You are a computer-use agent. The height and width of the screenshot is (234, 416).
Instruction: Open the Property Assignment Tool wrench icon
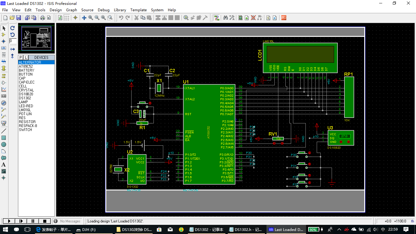pos(232,18)
